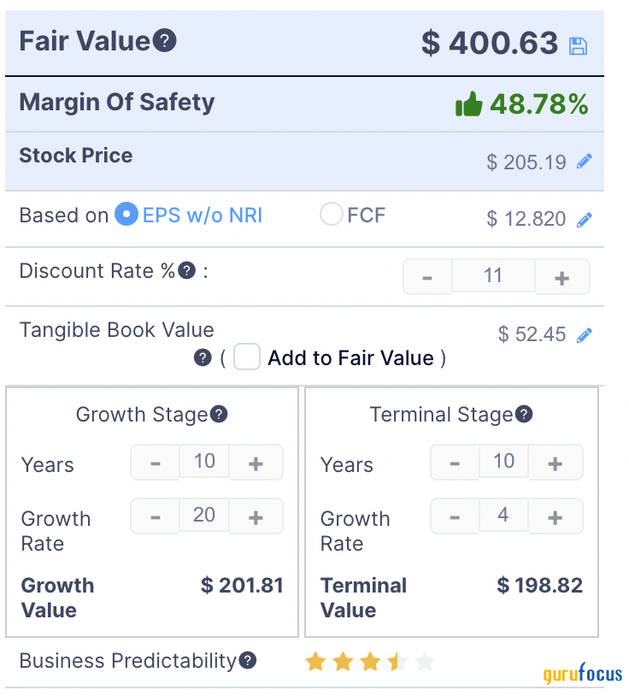
Task: Open the Fair Value help question mark
Action: click(x=165, y=40)
